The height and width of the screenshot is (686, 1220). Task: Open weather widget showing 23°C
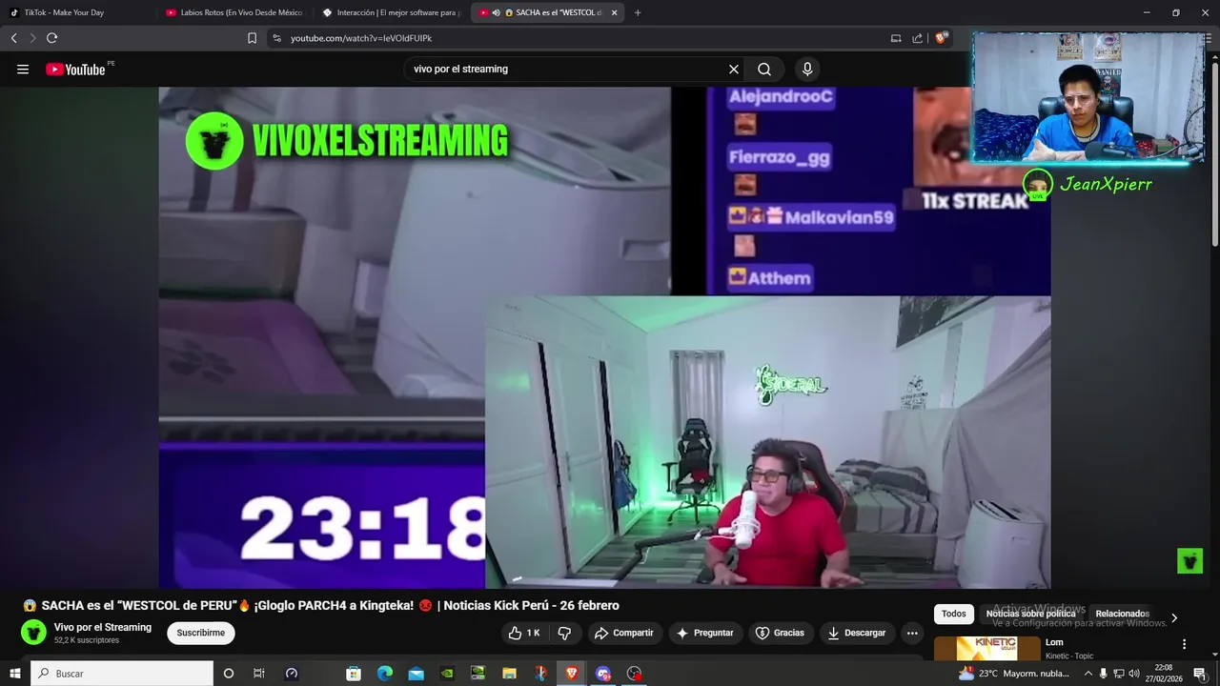click(x=1016, y=674)
